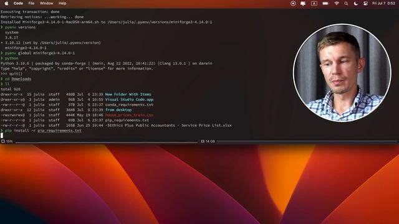Image resolution: width=399 pixels, height=224 pixels.
Task: Click 'conda_requirements.txt' file name
Action: point(129,105)
